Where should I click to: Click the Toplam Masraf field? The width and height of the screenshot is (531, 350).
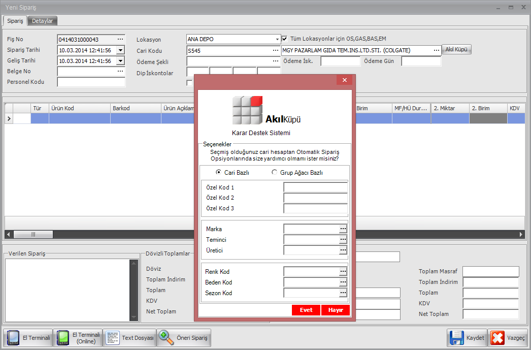[491, 271]
